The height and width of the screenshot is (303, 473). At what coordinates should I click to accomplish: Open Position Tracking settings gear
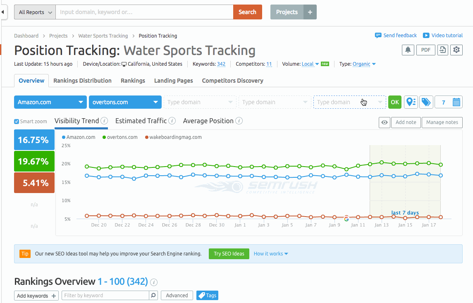(x=456, y=50)
